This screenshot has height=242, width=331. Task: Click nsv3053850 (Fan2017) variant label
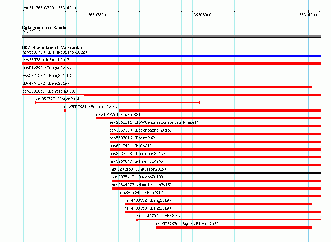click(142, 193)
